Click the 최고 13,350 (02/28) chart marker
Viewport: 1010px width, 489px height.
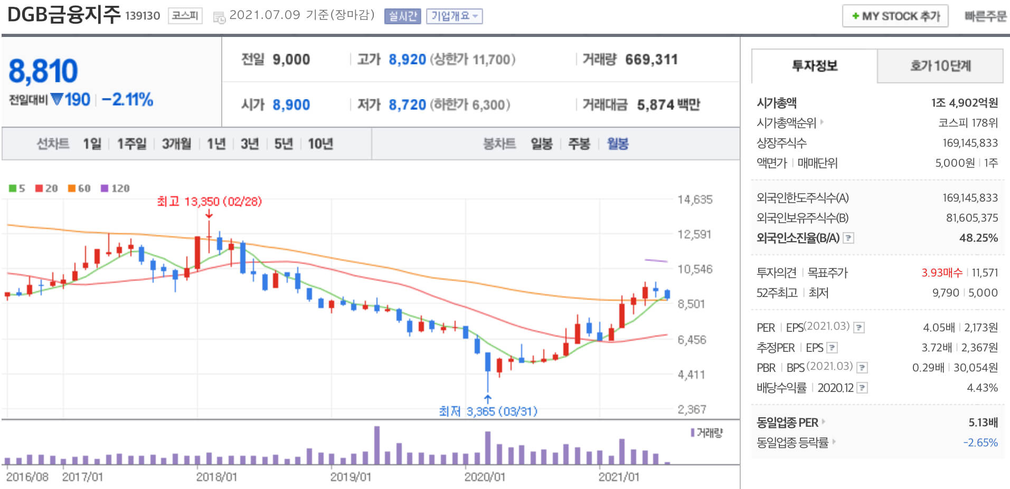(209, 202)
